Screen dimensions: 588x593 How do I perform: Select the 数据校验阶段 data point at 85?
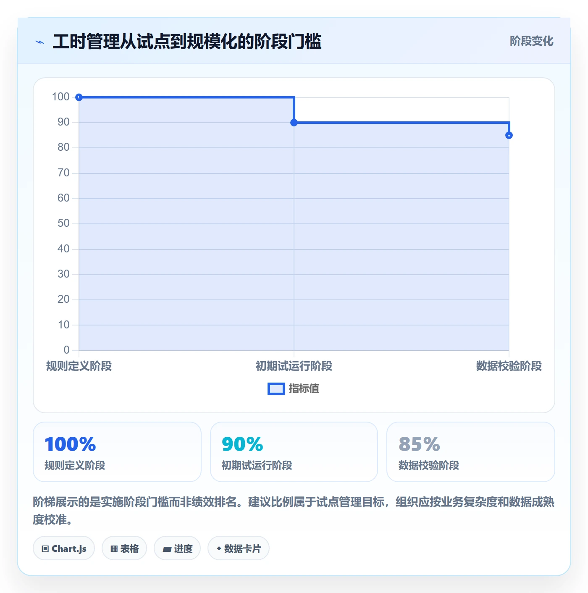point(509,135)
